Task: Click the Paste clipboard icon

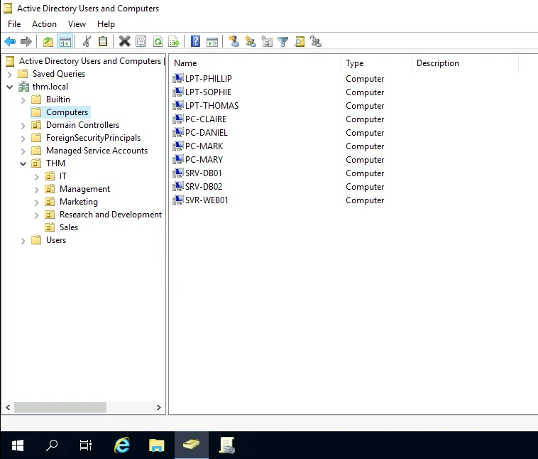Action: pos(103,42)
